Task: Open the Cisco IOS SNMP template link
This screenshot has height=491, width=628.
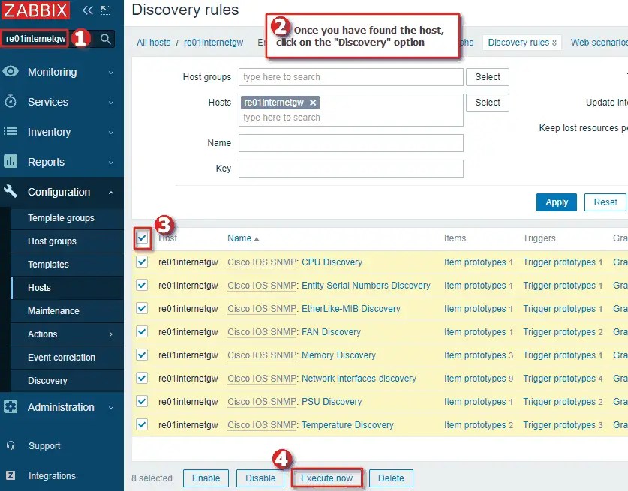Action: tap(261, 262)
